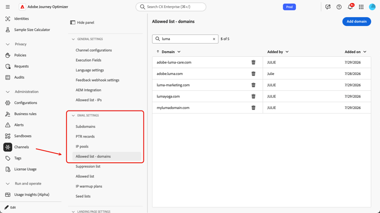Click the Business rules icon
Viewport: 380px width, 213px height.
point(8,114)
